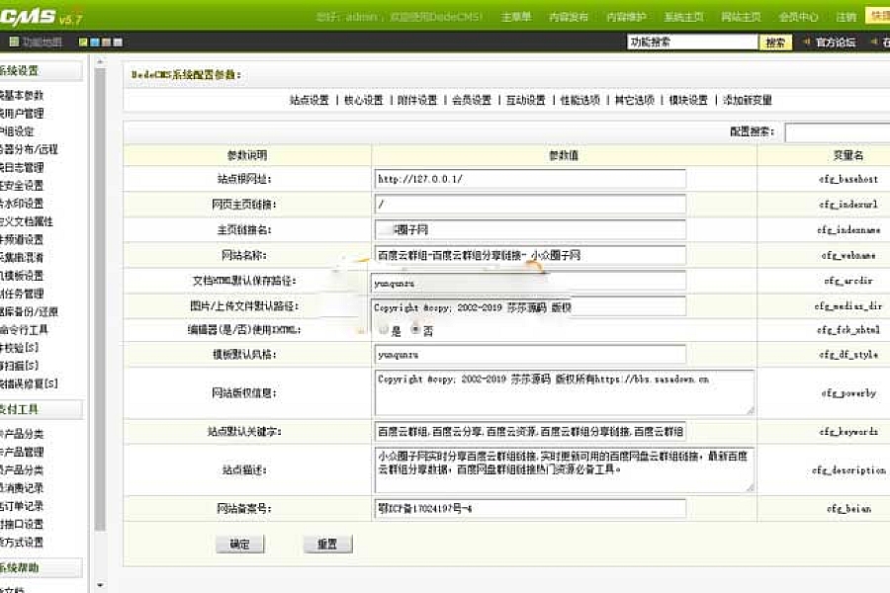The height and width of the screenshot is (593, 890).
Task: Edit the 网站名称 input field
Action: (x=530, y=255)
